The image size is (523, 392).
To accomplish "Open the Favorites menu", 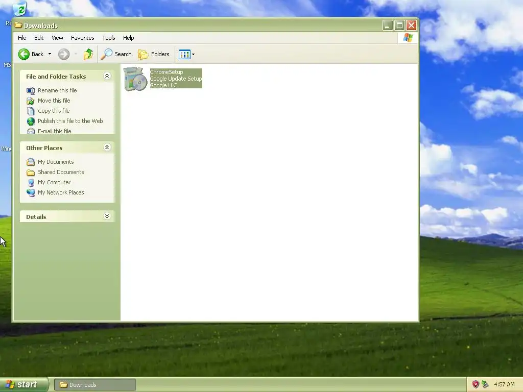I will pyautogui.click(x=82, y=38).
